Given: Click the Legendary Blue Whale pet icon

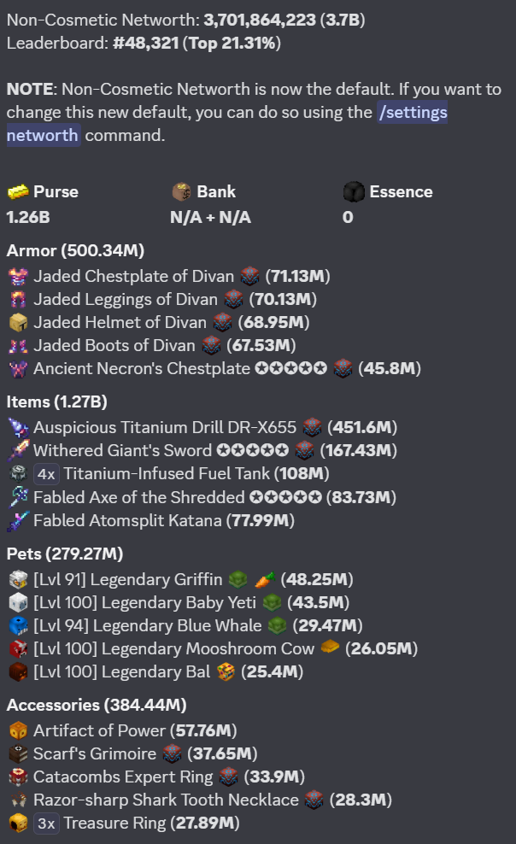Looking at the screenshot, I should (18, 626).
